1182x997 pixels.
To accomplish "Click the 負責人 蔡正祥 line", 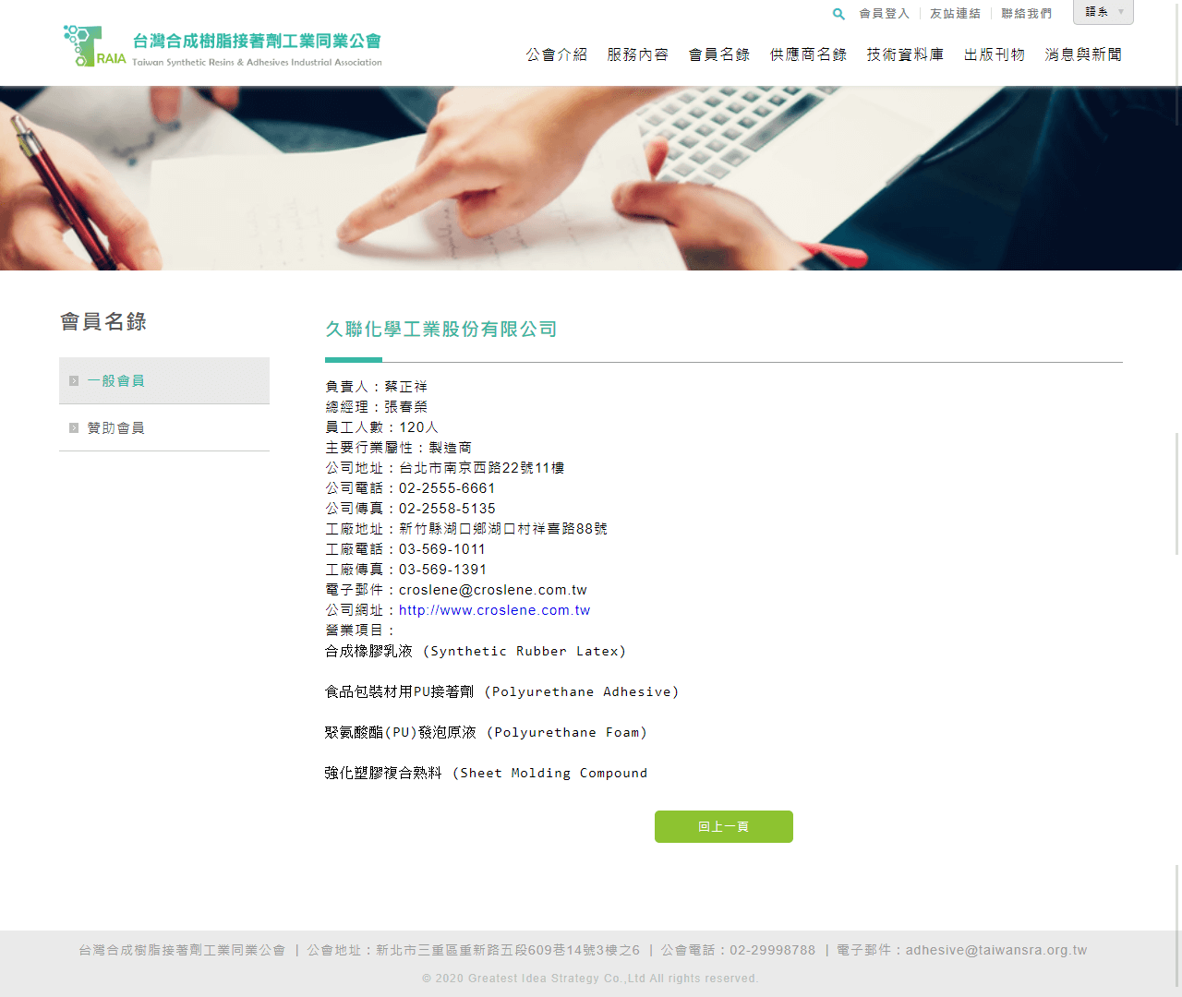I will tap(377, 387).
